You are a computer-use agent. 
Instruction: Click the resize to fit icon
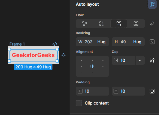[x=152, y=42]
